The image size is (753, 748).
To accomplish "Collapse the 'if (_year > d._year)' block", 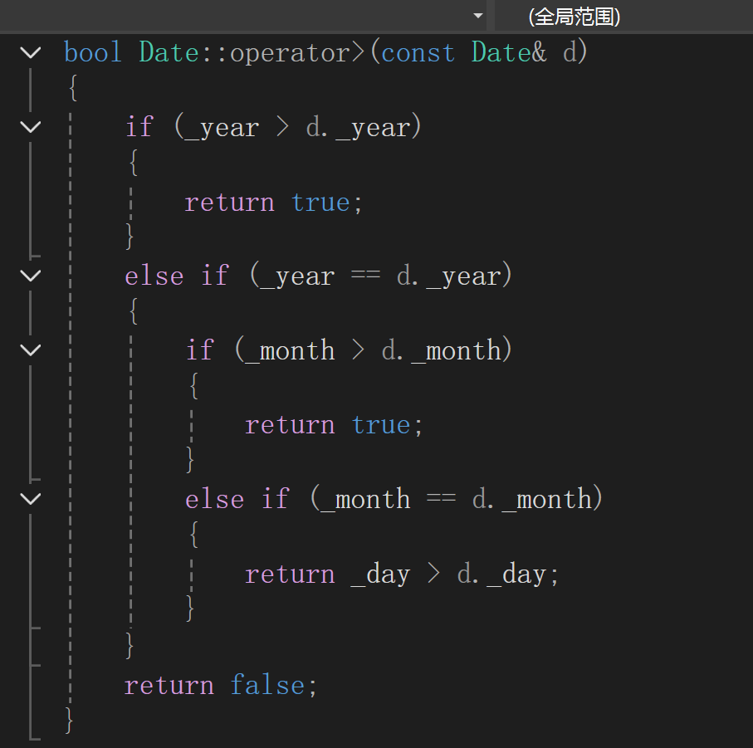I will pos(31,127).
